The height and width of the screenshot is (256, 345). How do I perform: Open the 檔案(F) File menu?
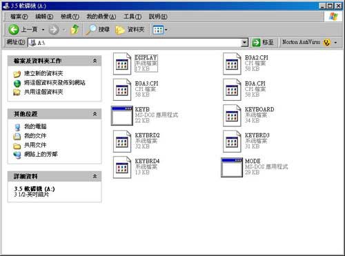click(x=19, y=17)
